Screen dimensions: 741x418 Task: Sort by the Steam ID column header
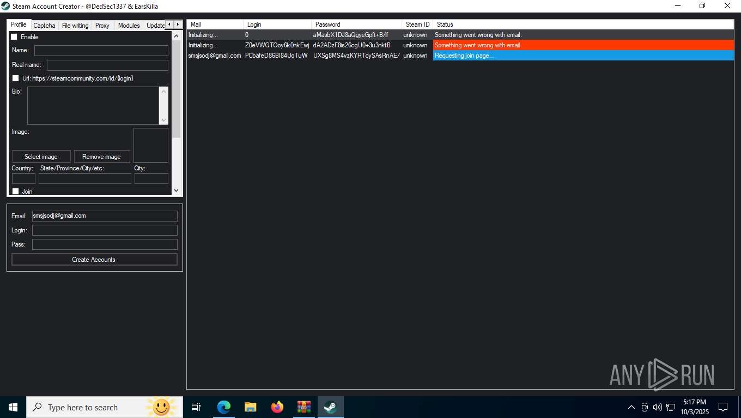click(x=417, y=24)
